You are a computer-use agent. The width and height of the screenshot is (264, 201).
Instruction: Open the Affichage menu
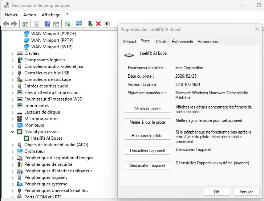(51, 15)
